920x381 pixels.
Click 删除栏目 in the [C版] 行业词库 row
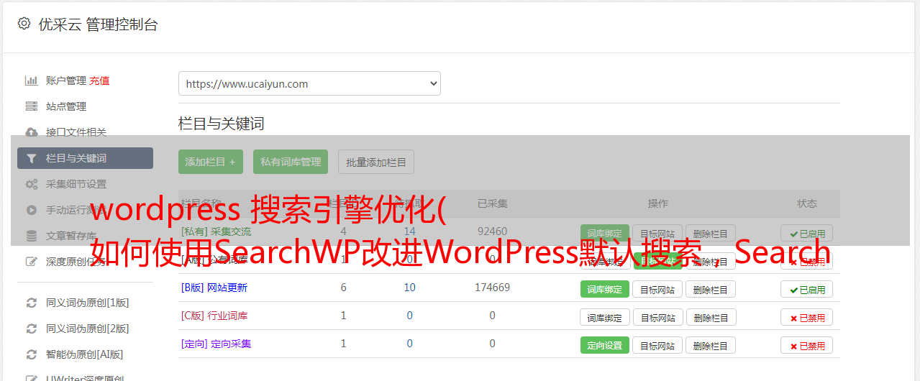711,317
